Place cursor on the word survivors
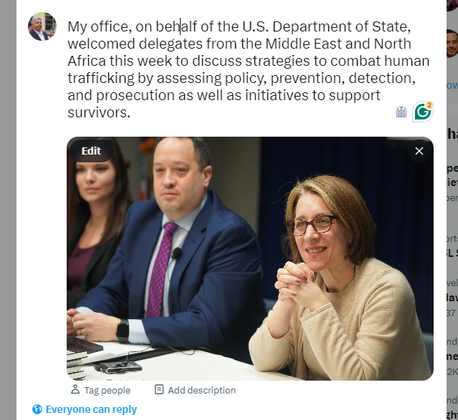The height and width of the screenshot is (420, 458). [x=99, y=112]
